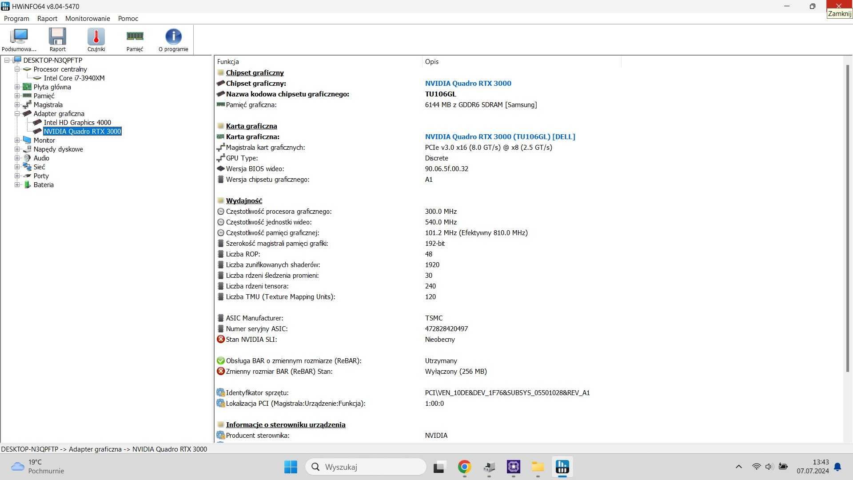853x480 pixels.
Task: Collapse the Procesor centralny node
Action: tap(17, 69)
